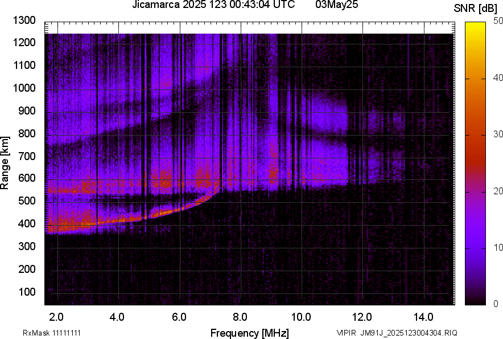Viewport: 503px width, 339px height.
Task: Click the 'Range [km]' axis label
Action: pyautogui.click(x=5, y=163)
